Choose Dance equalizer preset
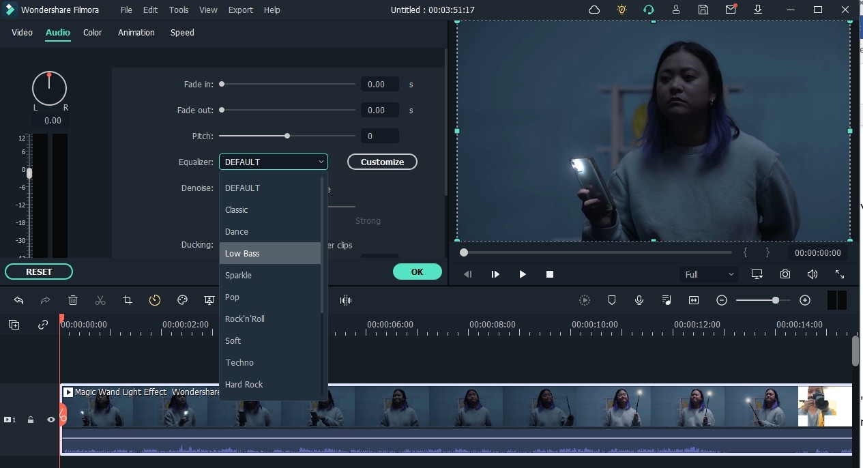The width and height of the screenshot is (863, 468). [270, 231]
